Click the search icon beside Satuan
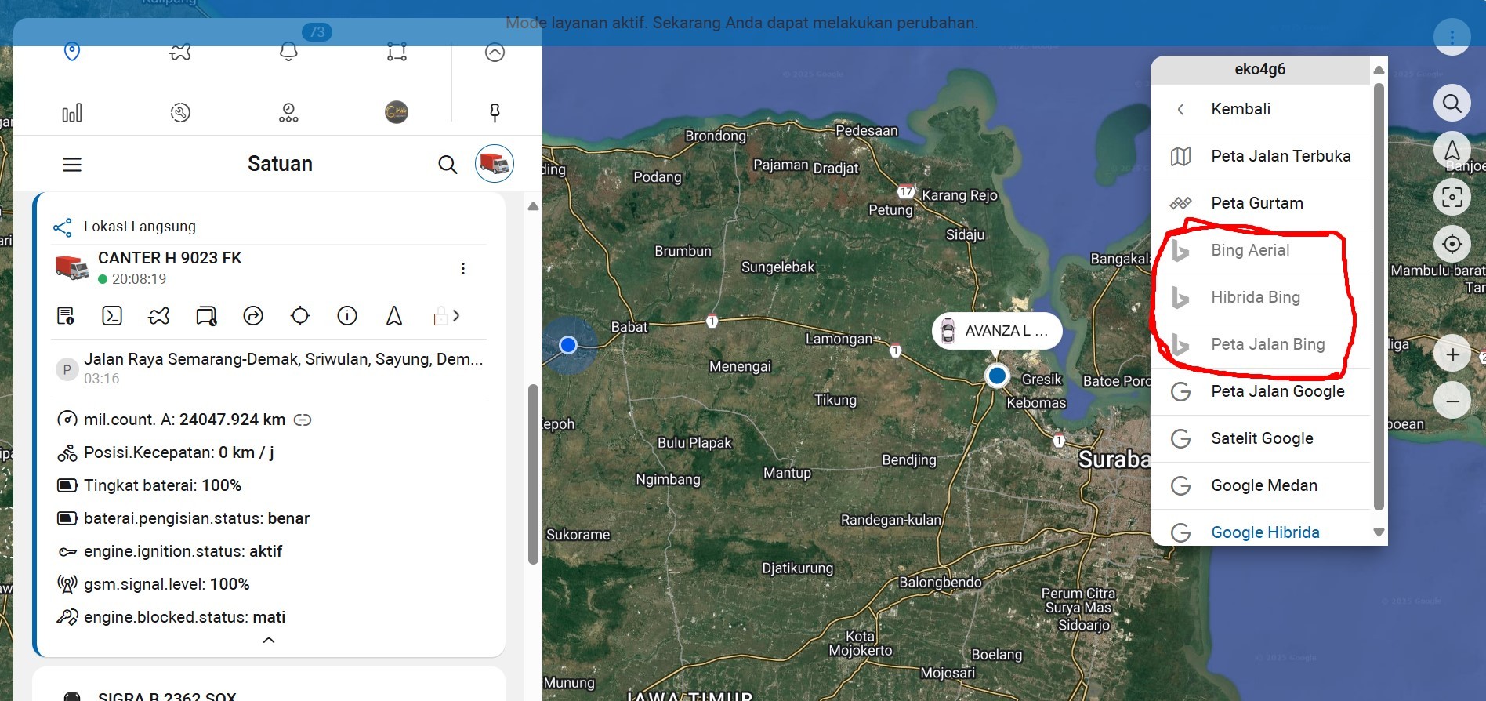Image resolution: width=1486 pixels, height=701 pixels. tap(448, 165)
